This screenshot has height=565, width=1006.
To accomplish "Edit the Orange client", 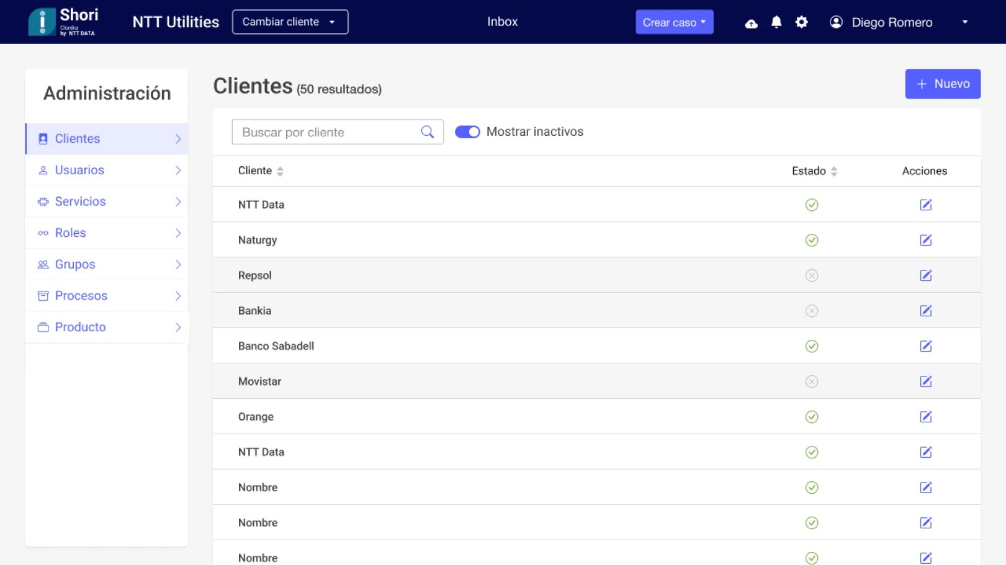I will pyautogui.click(x=925, y=417).
